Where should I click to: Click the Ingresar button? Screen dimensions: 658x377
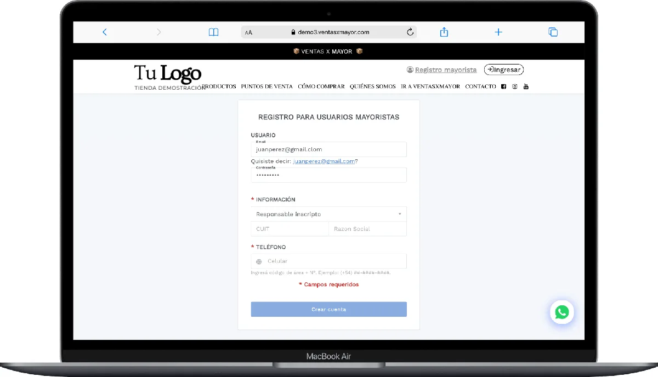coord(503,69)
